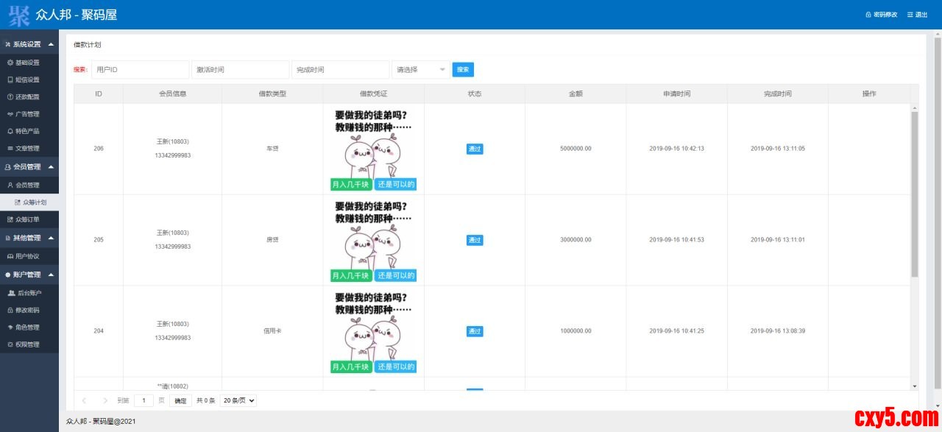Open the 20 条/页 page size dropdown

point(238,400)
